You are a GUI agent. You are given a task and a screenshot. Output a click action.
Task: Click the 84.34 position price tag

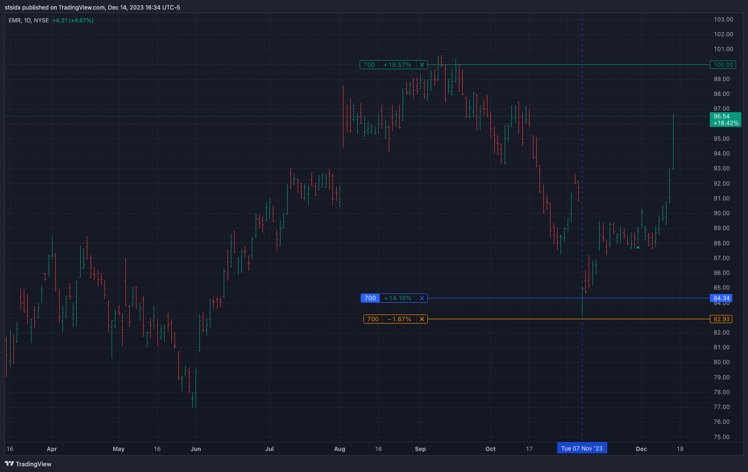(721, 298)
